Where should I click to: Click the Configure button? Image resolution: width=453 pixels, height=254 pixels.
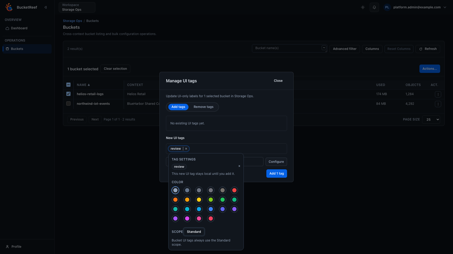(276, 162)
